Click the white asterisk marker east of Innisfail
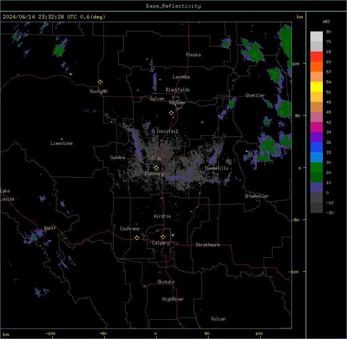This screenshot has width=347, height=339. (x=202, y=122)
